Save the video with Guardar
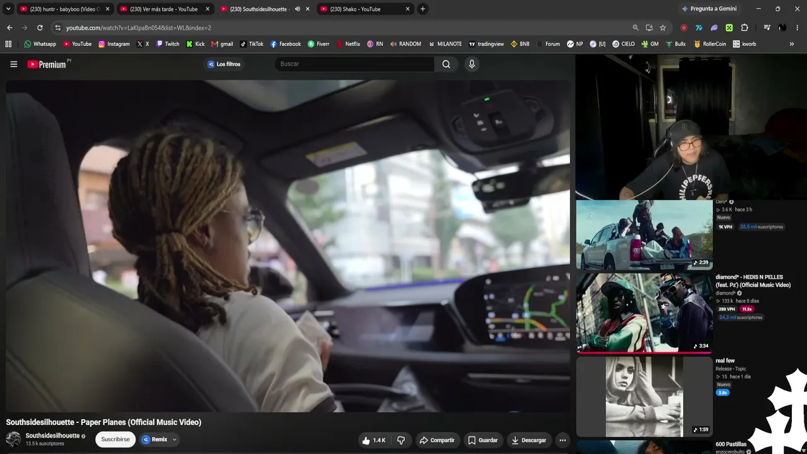This screenshot has width=807, height=454. (x=483, y=440)
